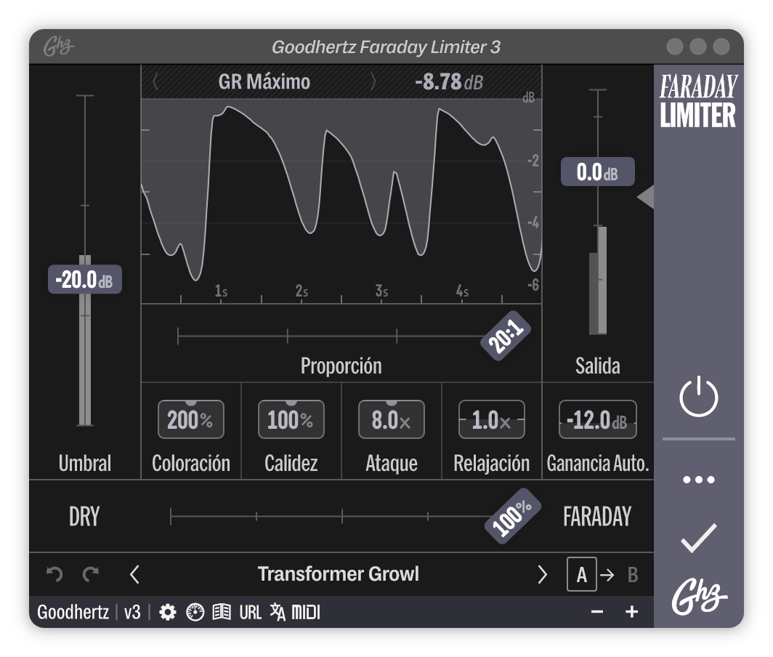This screenshot has height=657, width=773.
Task: Click the URL icon in the bottom bar
Action: 249,612
